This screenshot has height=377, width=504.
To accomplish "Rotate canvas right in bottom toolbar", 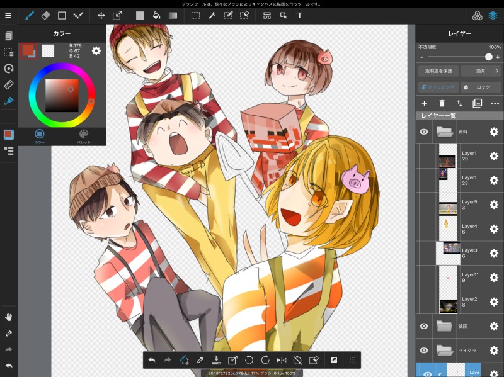I will 265,360.
